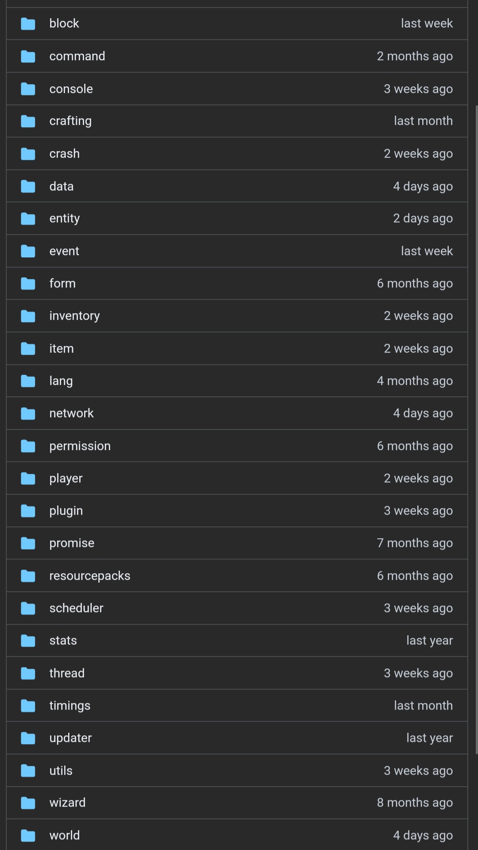Open the wizard directory
The width and height of the screenshot is (478, 850).
pyautogui.click(x=67, y=803)
